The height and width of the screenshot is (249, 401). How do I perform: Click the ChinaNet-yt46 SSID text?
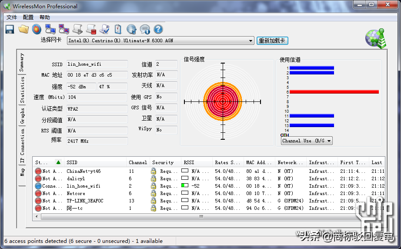point(84,171)
